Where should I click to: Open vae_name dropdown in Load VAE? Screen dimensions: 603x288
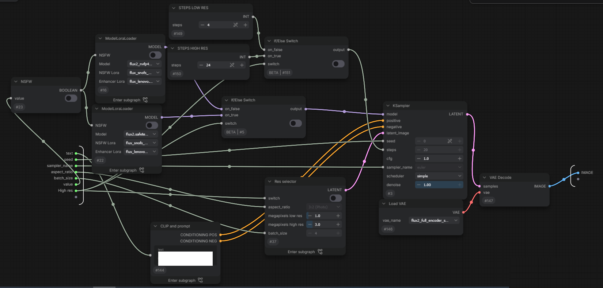(434, 220)
